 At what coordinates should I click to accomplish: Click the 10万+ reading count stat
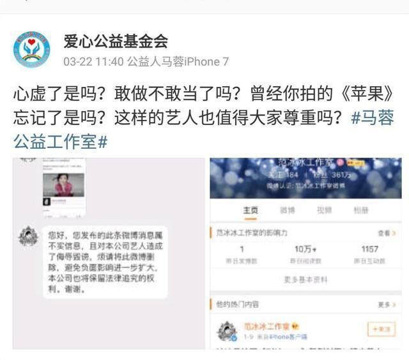click(x=305, y=253)
